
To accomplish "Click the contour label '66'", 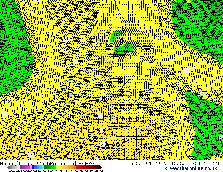I will pos(103,131).
